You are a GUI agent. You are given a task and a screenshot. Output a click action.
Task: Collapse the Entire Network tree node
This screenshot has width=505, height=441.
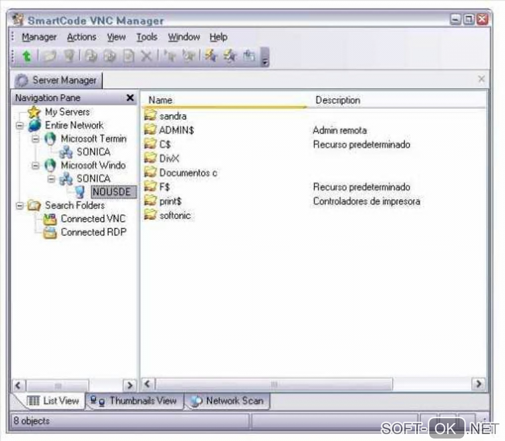tap(20, 125)
